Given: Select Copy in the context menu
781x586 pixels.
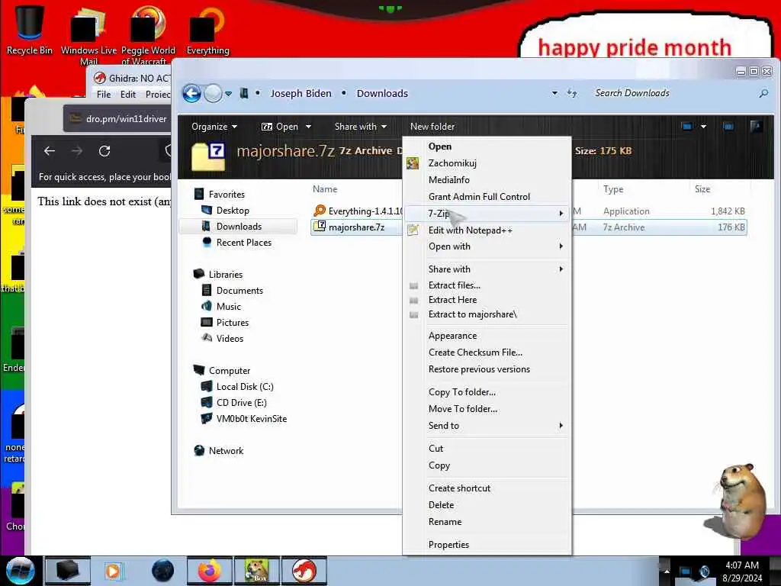Looking at the screenshot, I should [487, 465].
